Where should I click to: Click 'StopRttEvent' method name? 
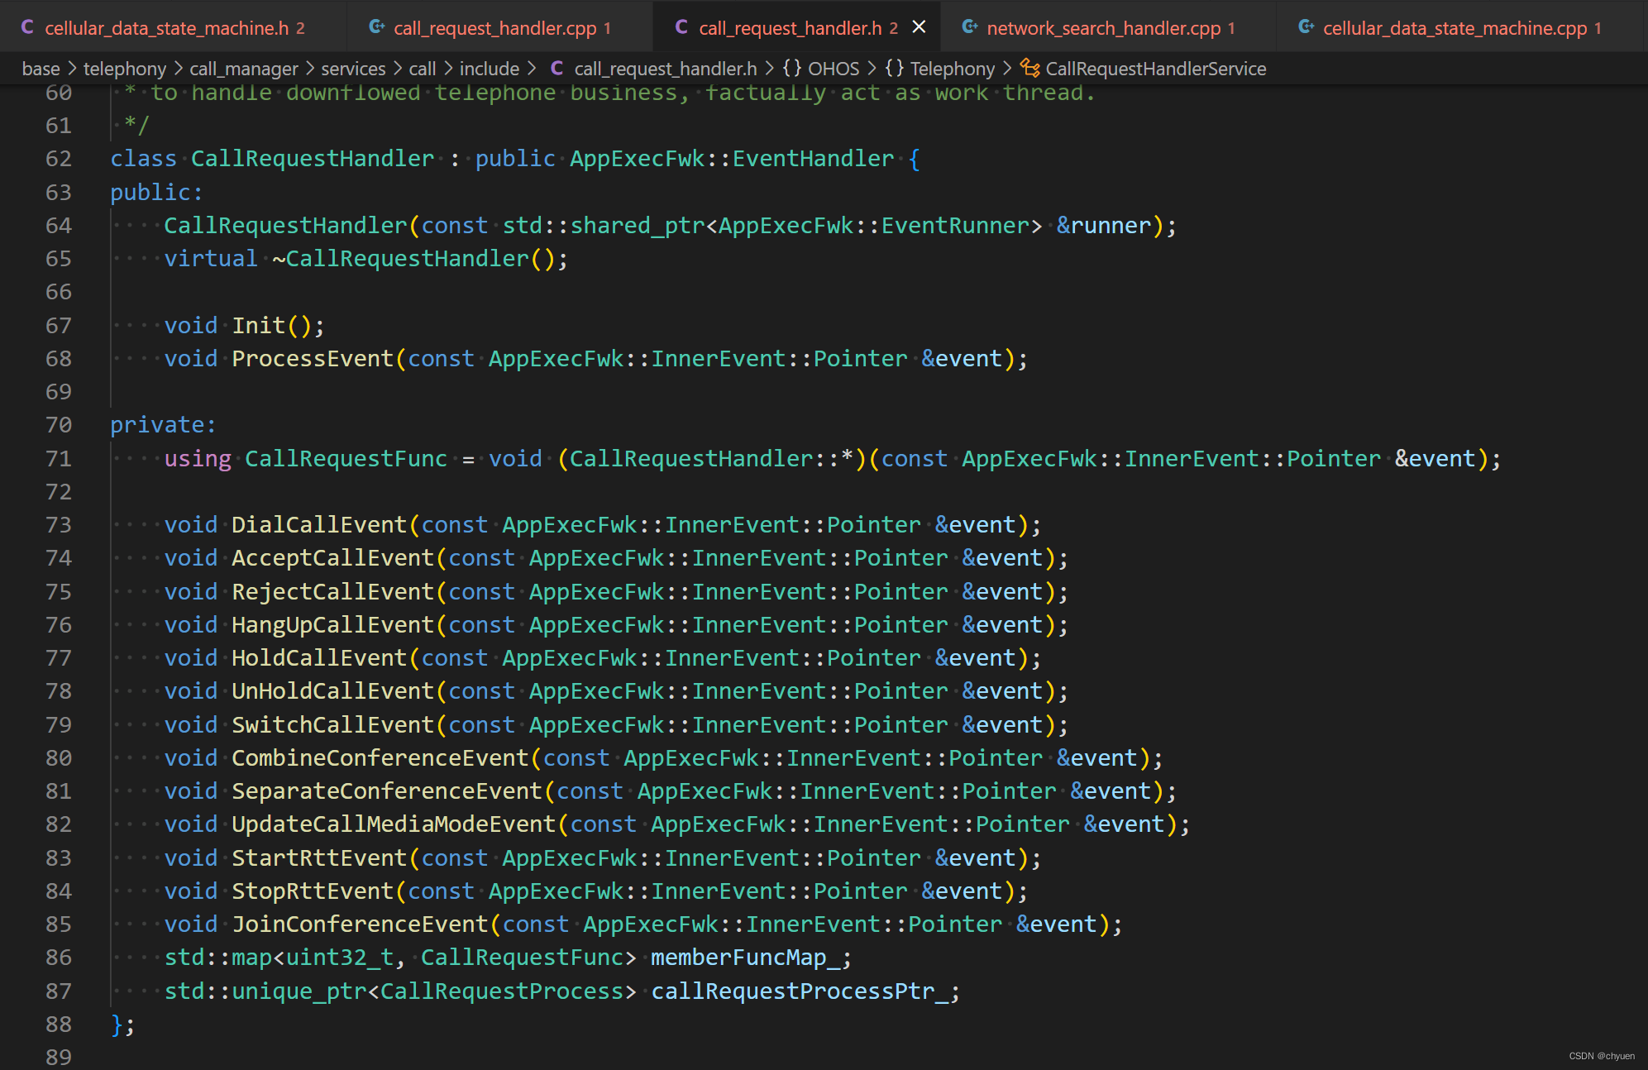(313, 891)
